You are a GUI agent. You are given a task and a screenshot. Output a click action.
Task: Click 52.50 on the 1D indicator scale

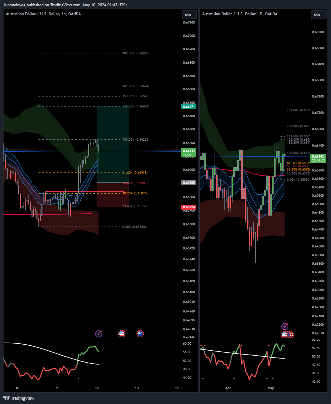(316, 348)
